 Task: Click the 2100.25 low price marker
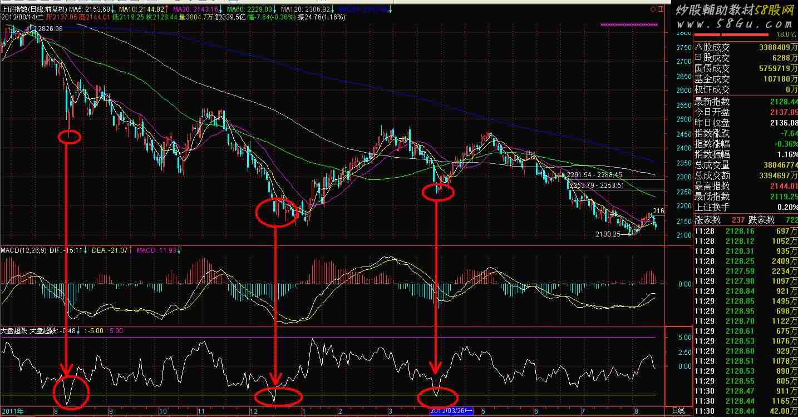coord(608,235)
